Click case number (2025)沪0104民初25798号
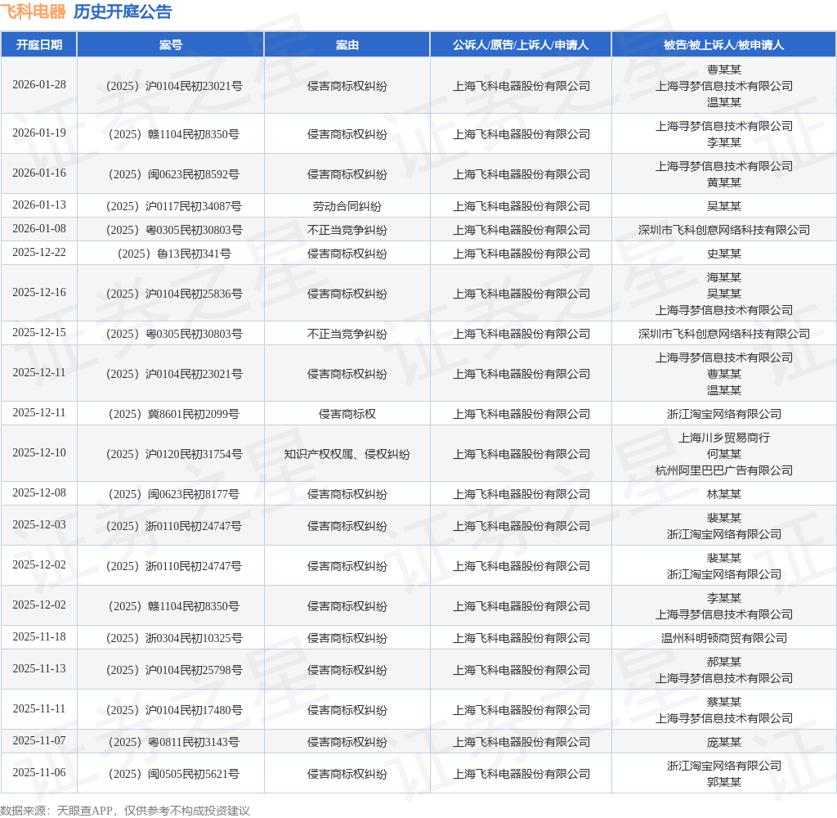This screenshot has width=837, height=818. point(174,670)
